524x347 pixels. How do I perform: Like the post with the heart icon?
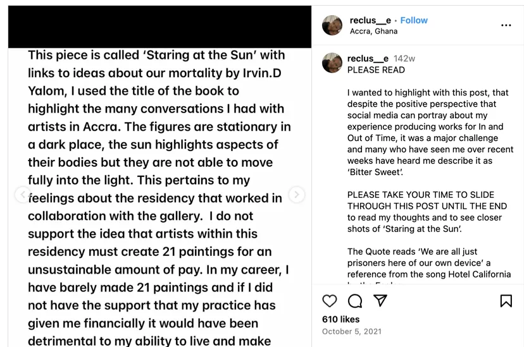[x=330, y=301]
